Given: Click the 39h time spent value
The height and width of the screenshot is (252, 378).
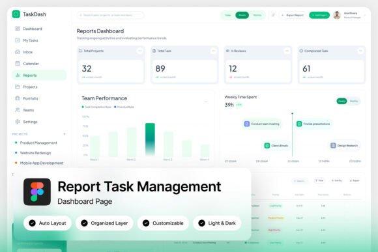Looking at the screenshot, I should (229, 105).
